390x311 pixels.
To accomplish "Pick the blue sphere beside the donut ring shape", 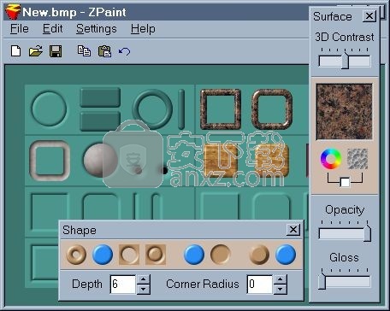I will click(103, 255).
